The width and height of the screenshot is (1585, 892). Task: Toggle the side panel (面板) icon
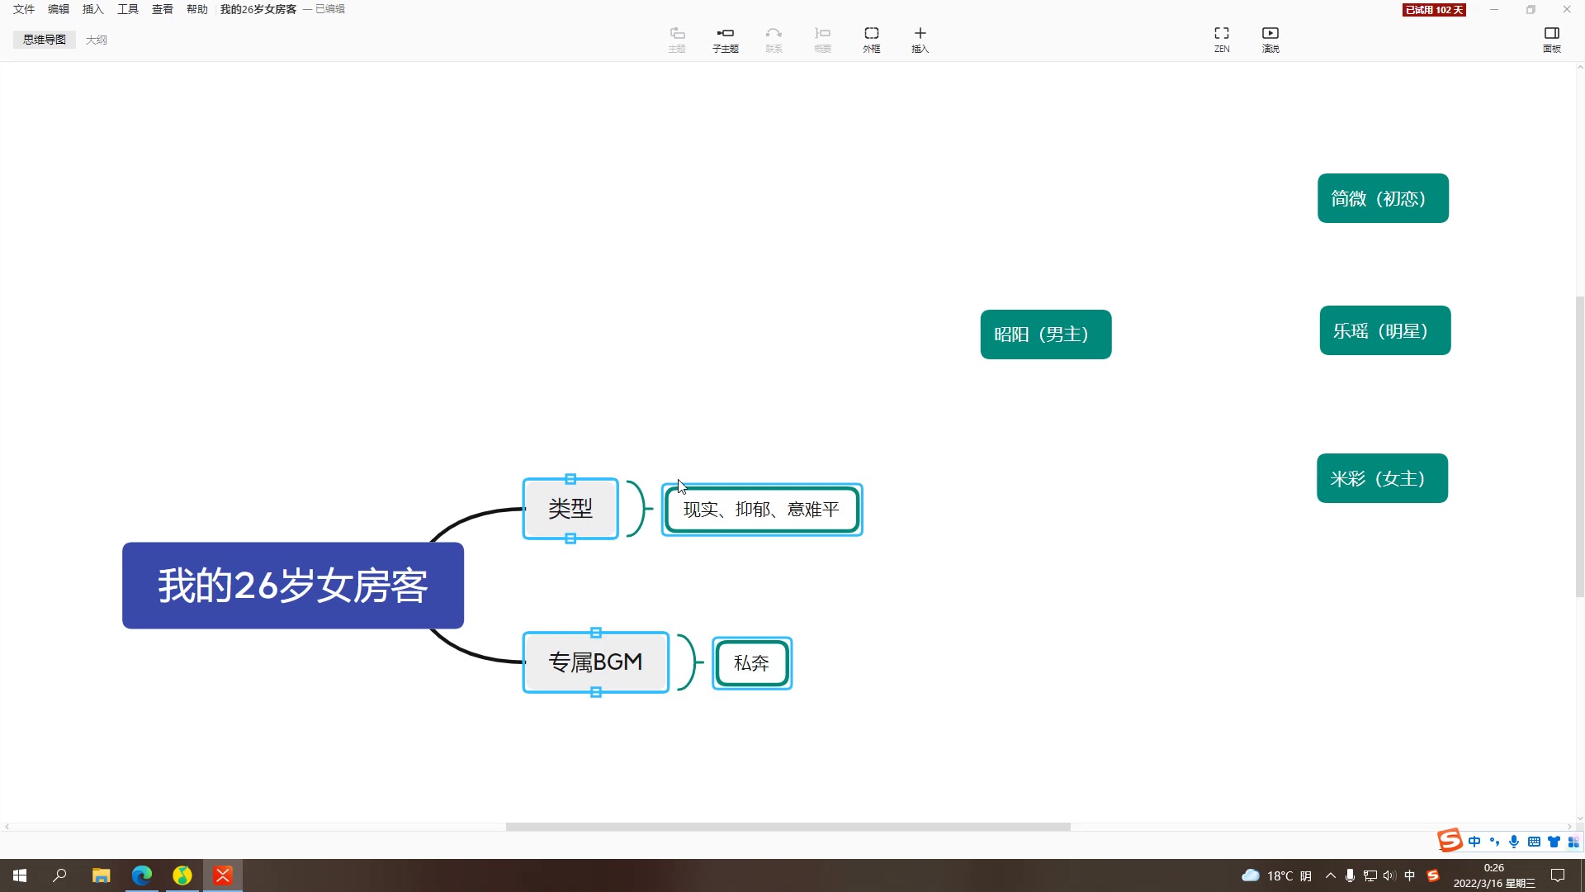1552,39
